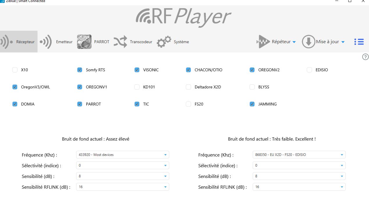This screenshot has width=369, height=213.
Task: Enable the FS20 checkbox
Action: pos(188,104)
